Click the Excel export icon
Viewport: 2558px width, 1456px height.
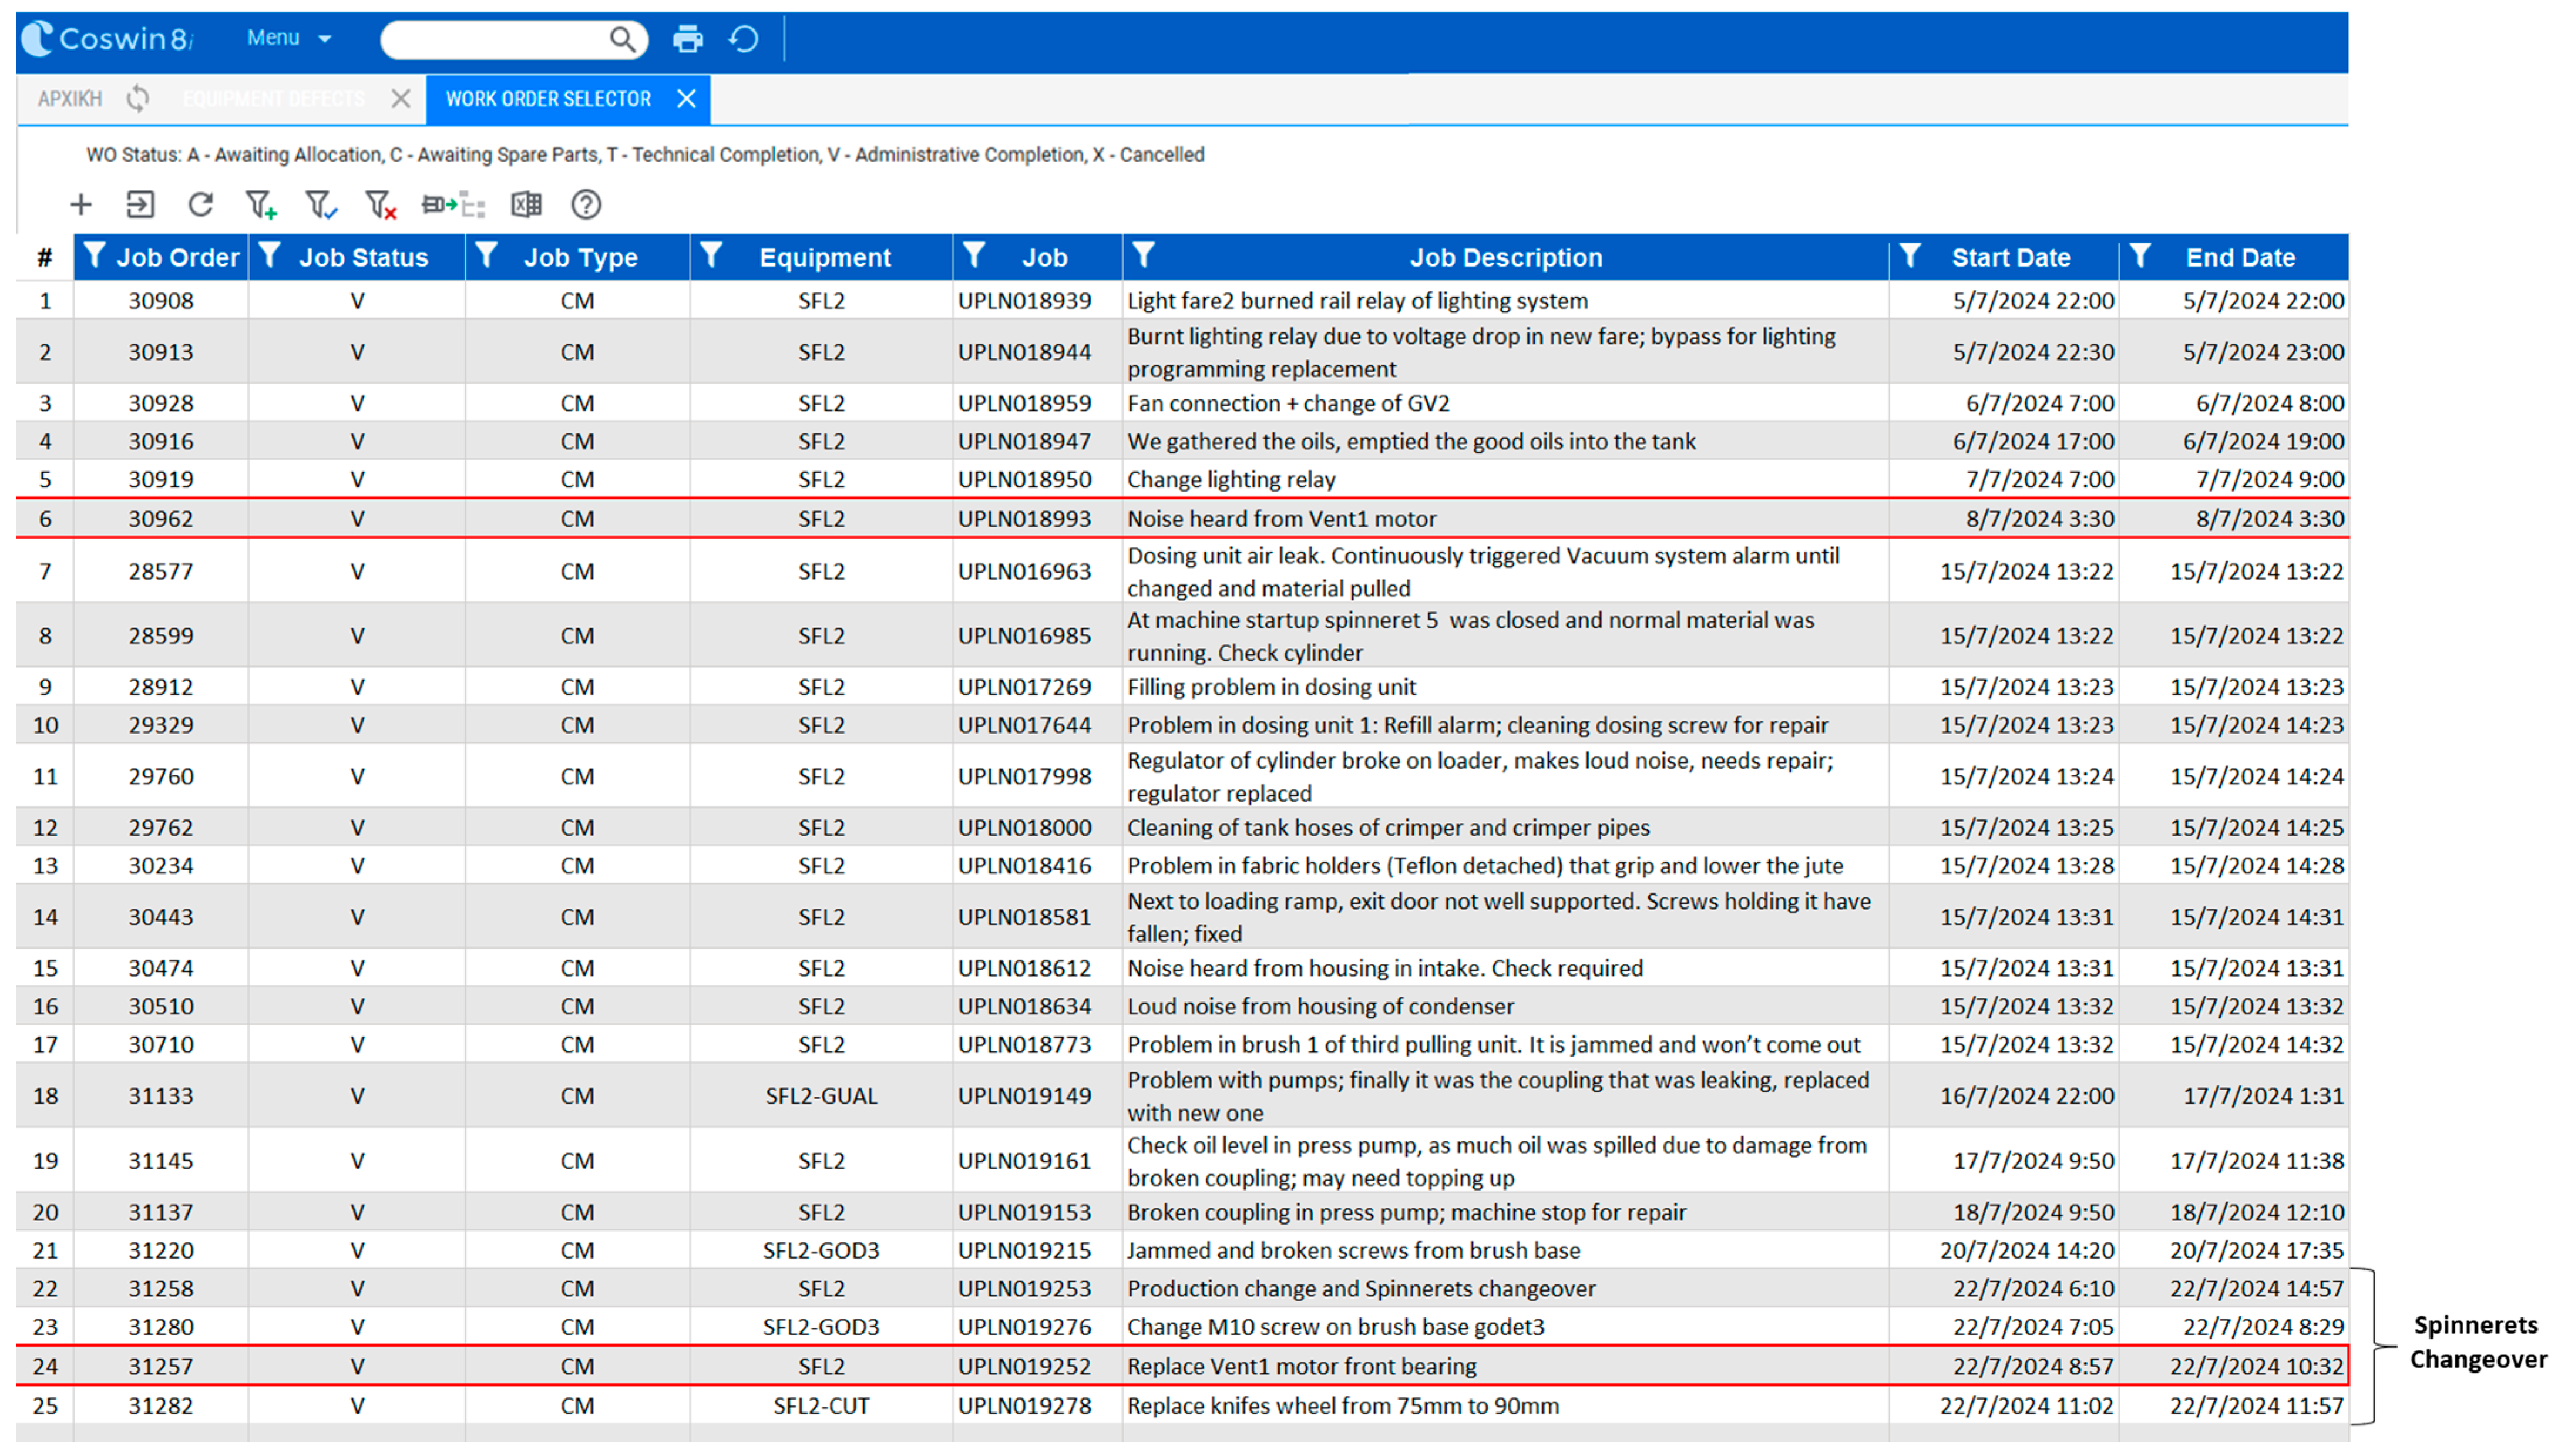coord(526,205)
